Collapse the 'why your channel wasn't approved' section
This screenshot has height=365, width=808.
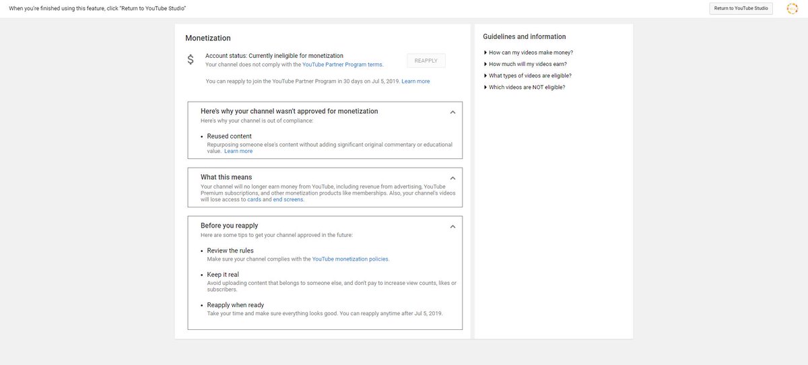pyautogui.click(x=452, y=112)
